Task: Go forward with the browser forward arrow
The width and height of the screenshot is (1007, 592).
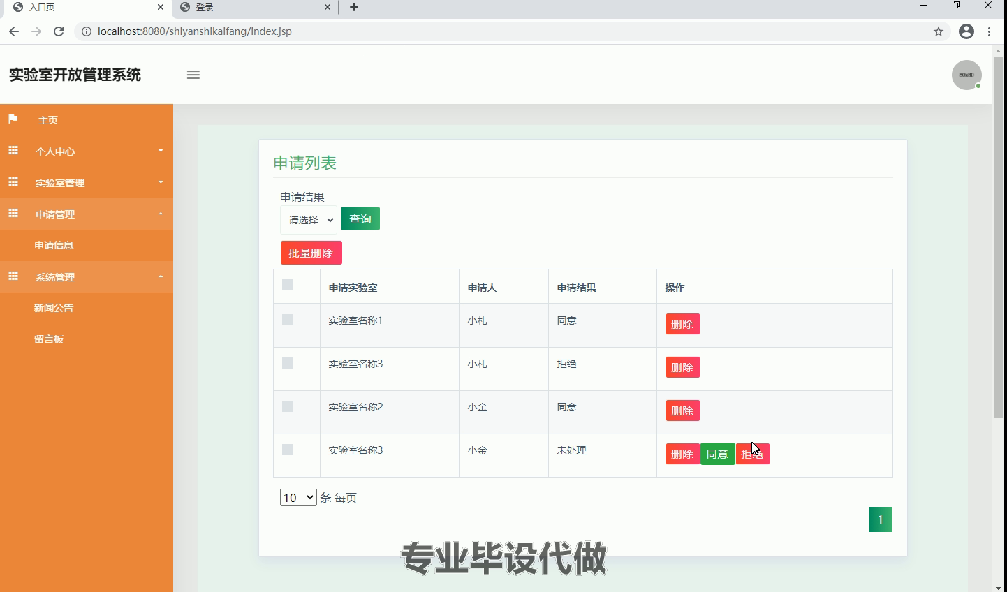Action: click(36, 31)
